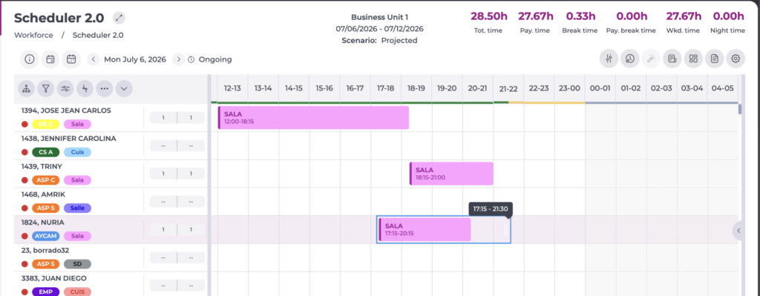
Task: Open the settings gear icon
Action: click(736, 59)
